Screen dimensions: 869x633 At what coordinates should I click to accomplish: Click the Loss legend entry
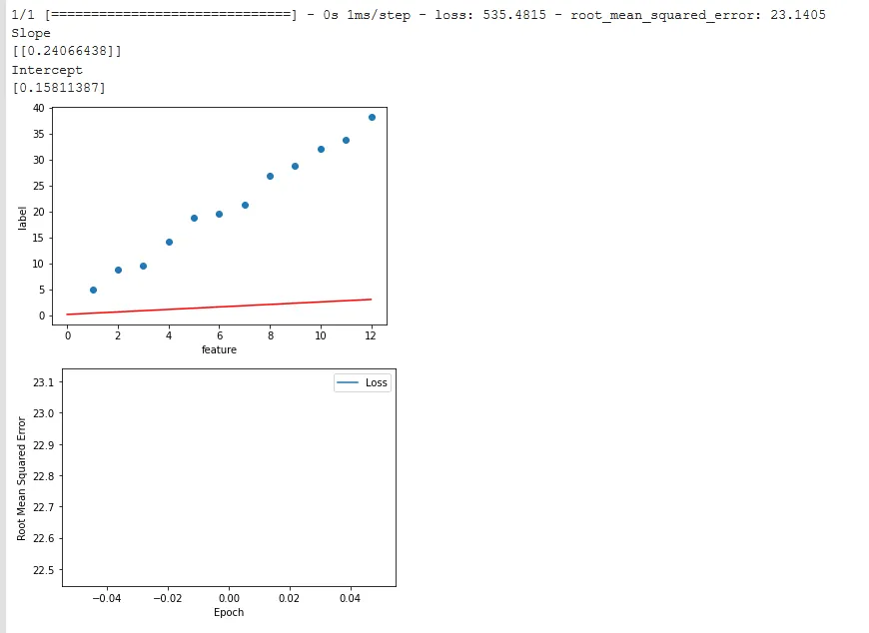[363, 382]
